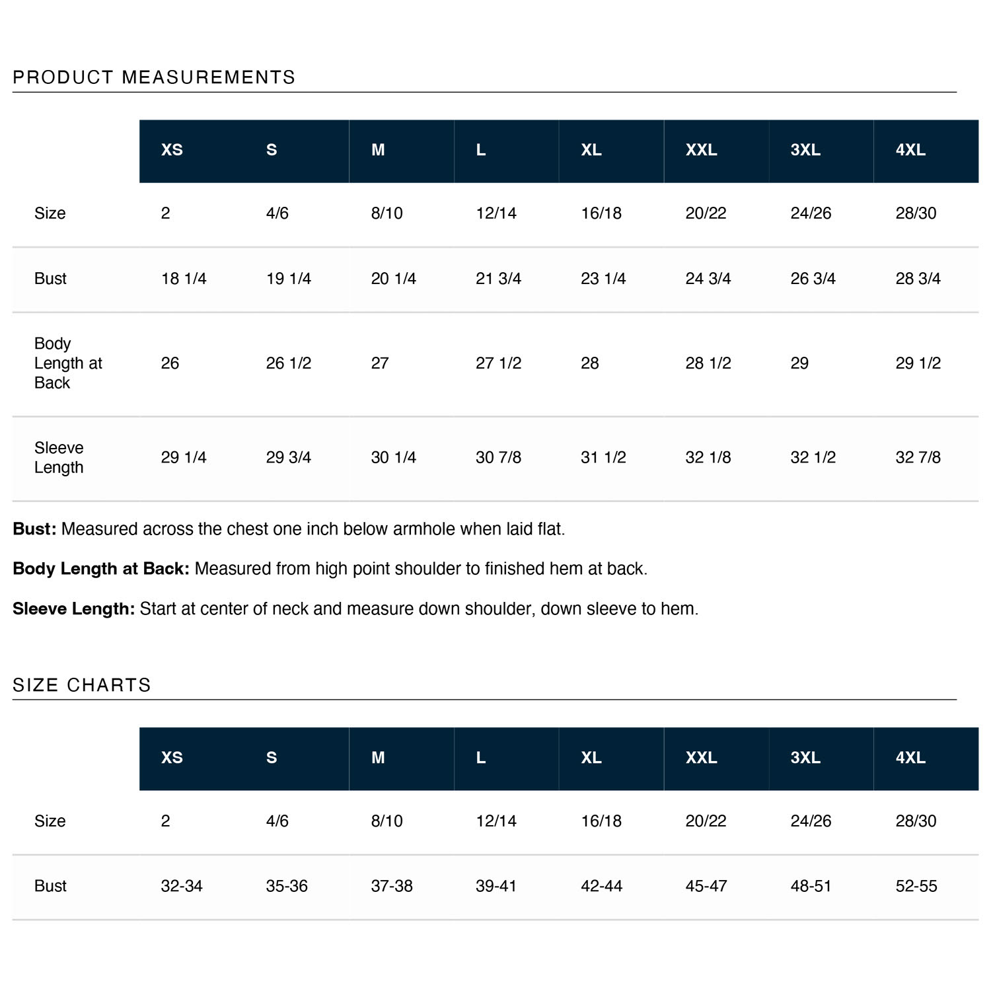The image size is (991, 991).
Task: Select XS column header in Product Measurements table
Action: [172, 150]
